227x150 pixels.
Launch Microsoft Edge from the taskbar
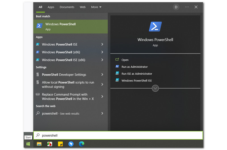point(81,144)
